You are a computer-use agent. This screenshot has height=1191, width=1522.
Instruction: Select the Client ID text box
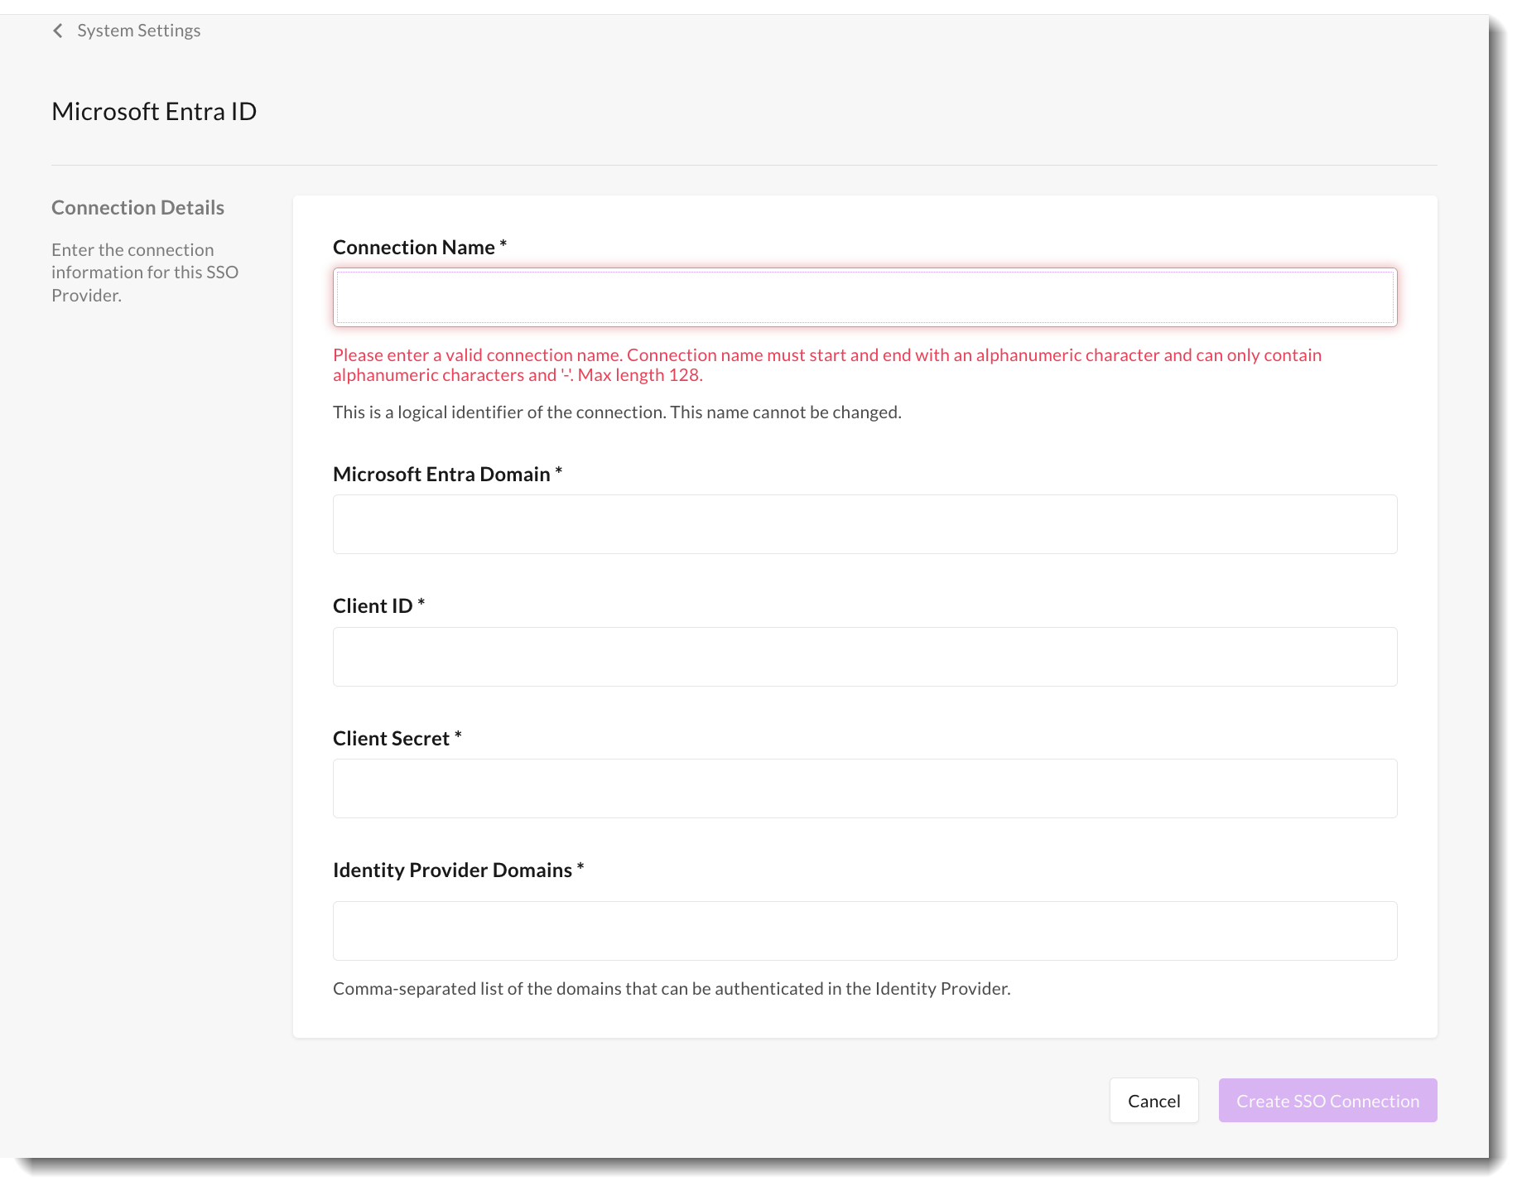coord(865,657)
